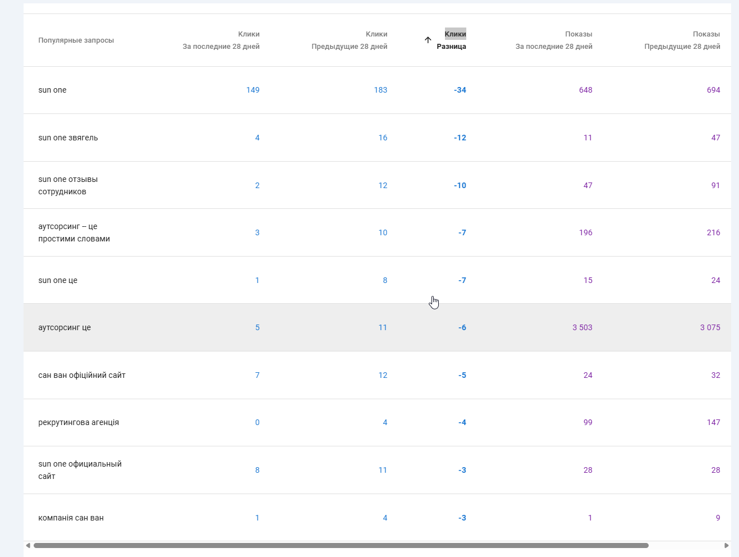Open 'sun one отзывы сотрудников' query
The image size is (739, 557).
(x=68, y=185)
